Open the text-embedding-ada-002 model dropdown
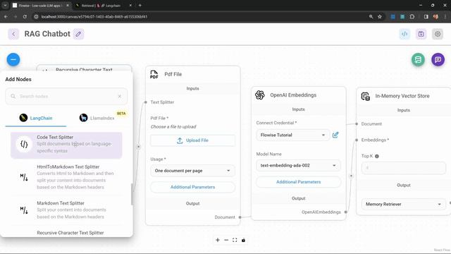 click(298, 166)
